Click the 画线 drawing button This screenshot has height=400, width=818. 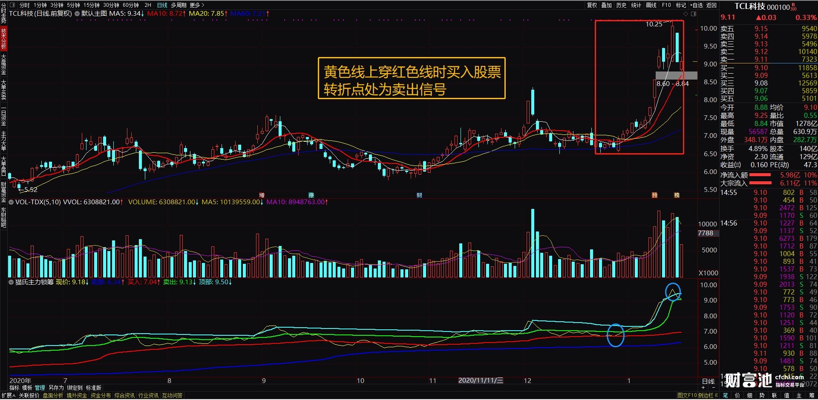[651, 5]
